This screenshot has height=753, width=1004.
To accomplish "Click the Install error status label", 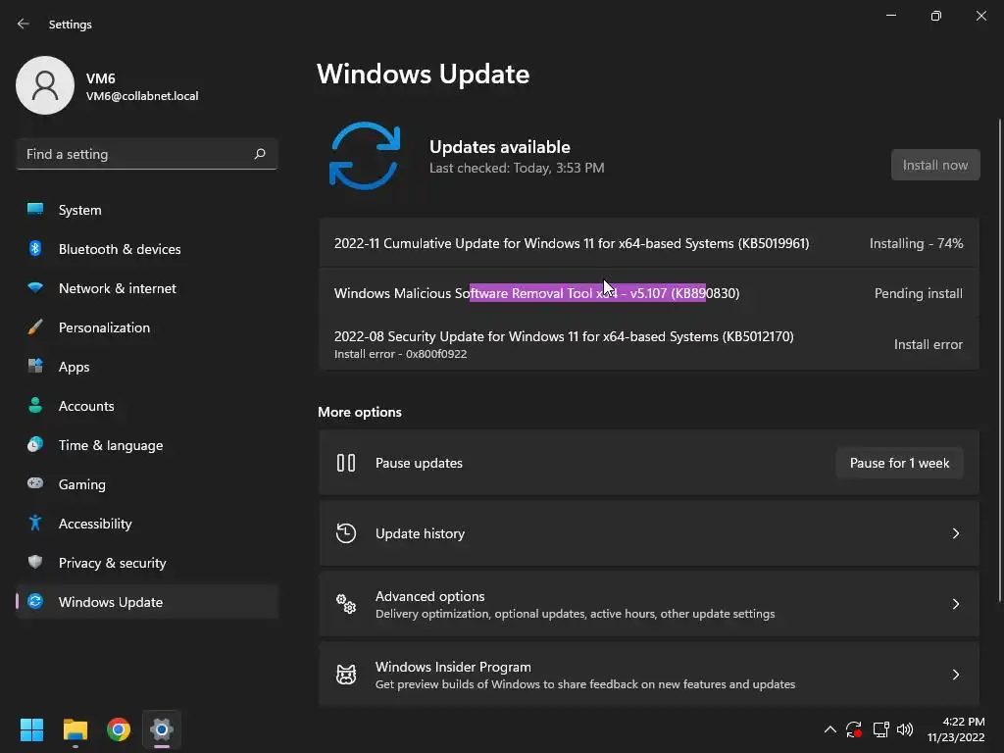I will [928, 344].
